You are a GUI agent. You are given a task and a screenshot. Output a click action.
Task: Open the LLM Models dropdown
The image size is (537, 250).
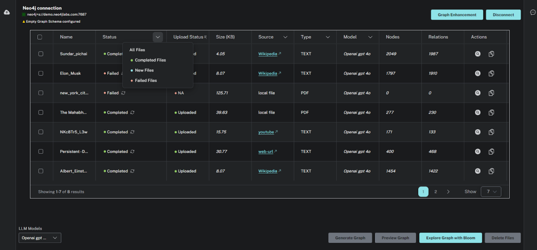pos(40,238)
